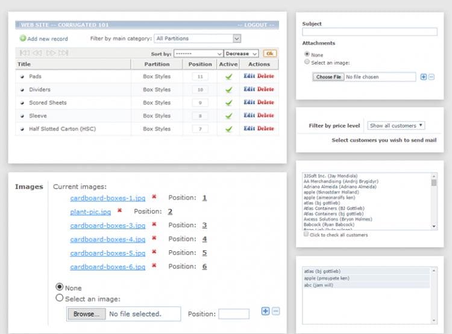Select None radio in Images section

click(x=60, y=287)
